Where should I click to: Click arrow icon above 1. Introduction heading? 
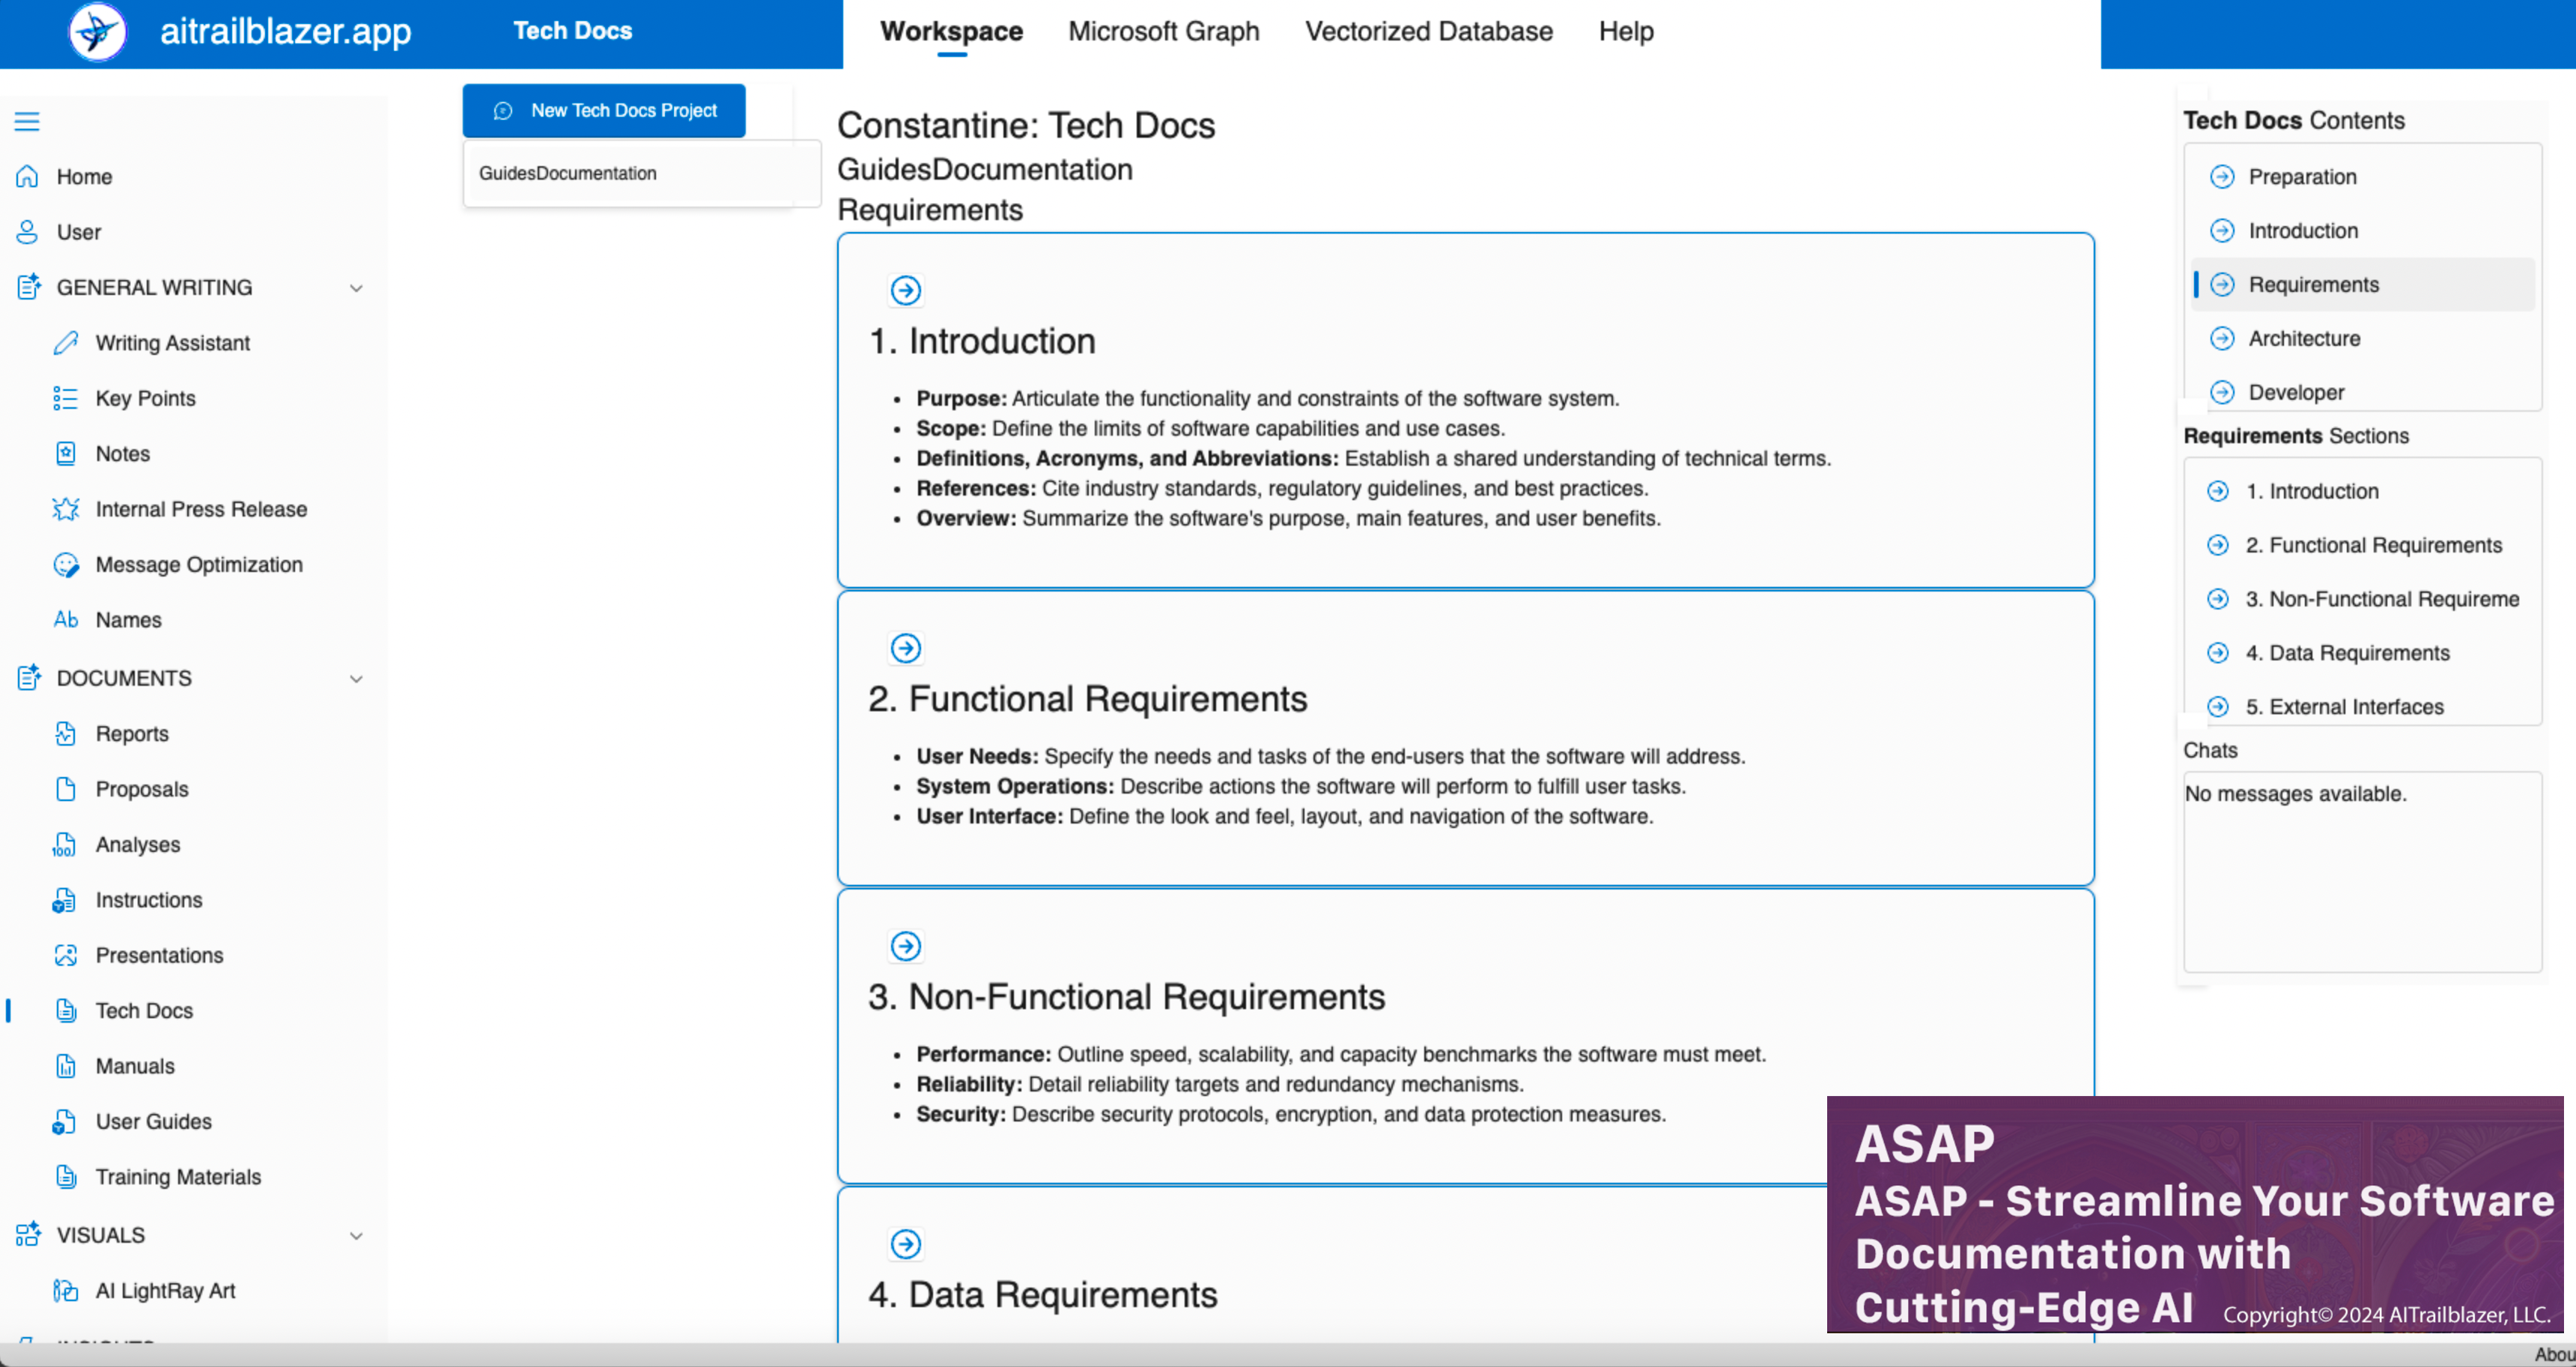pyautogui.click(x=906, y=291)
